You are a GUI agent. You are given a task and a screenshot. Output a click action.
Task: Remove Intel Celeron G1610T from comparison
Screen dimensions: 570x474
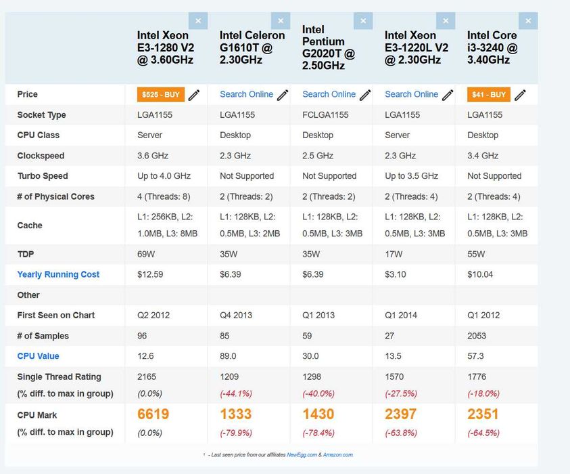[281, 21]
